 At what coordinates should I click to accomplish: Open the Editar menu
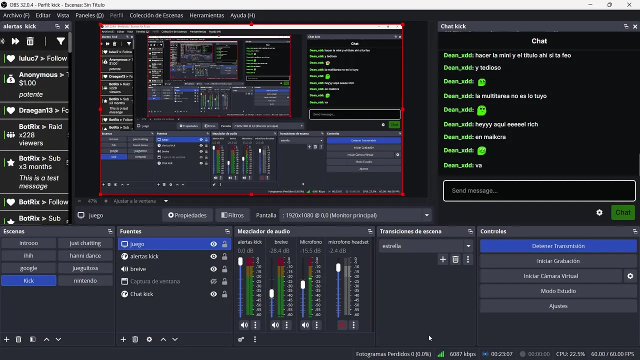(43, 15)
